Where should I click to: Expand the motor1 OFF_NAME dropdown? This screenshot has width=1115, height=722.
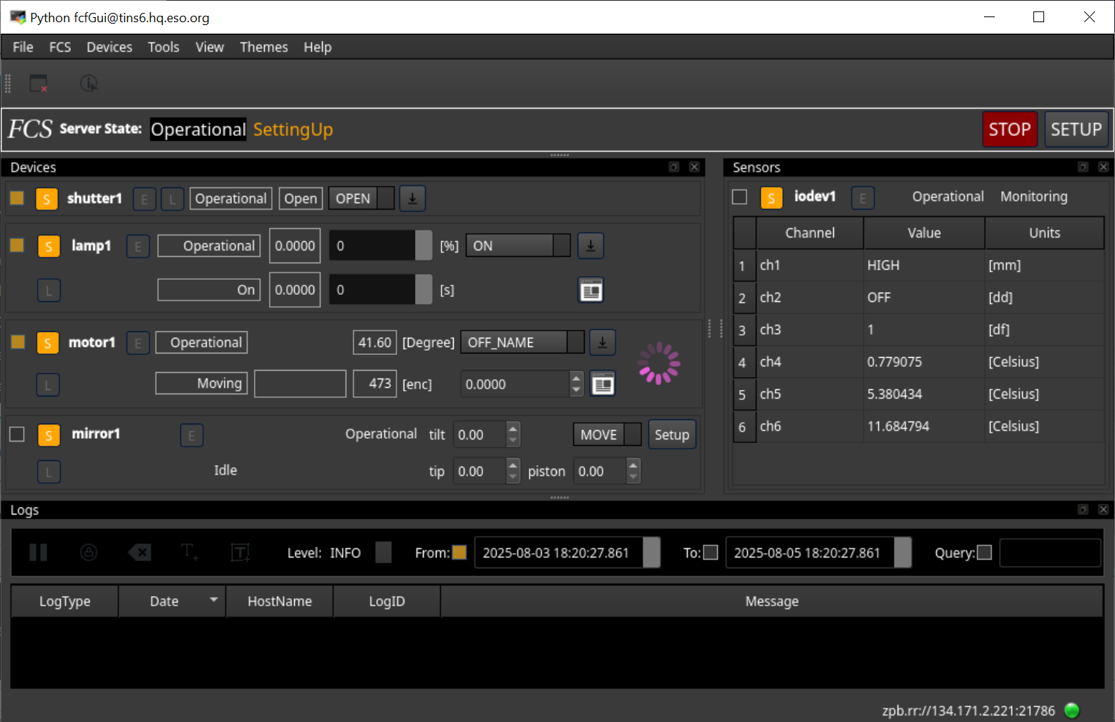[x=575, y=343]
